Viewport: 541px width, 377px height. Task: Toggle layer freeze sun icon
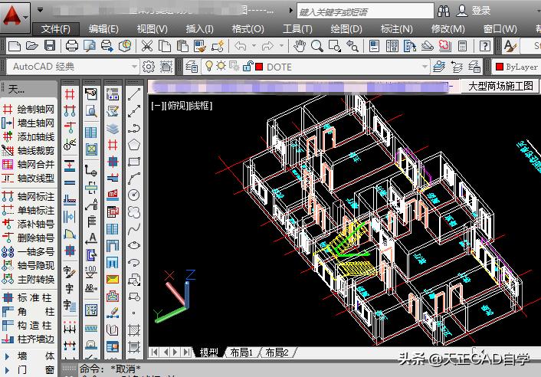pyautogui.click(x=221, y=67)
